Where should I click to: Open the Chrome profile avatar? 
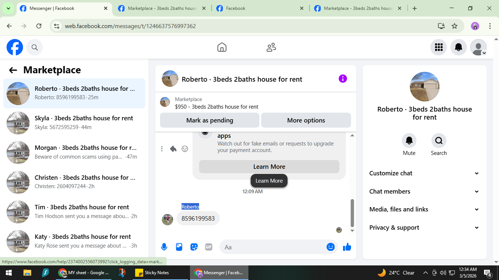(x=475, y=26)
